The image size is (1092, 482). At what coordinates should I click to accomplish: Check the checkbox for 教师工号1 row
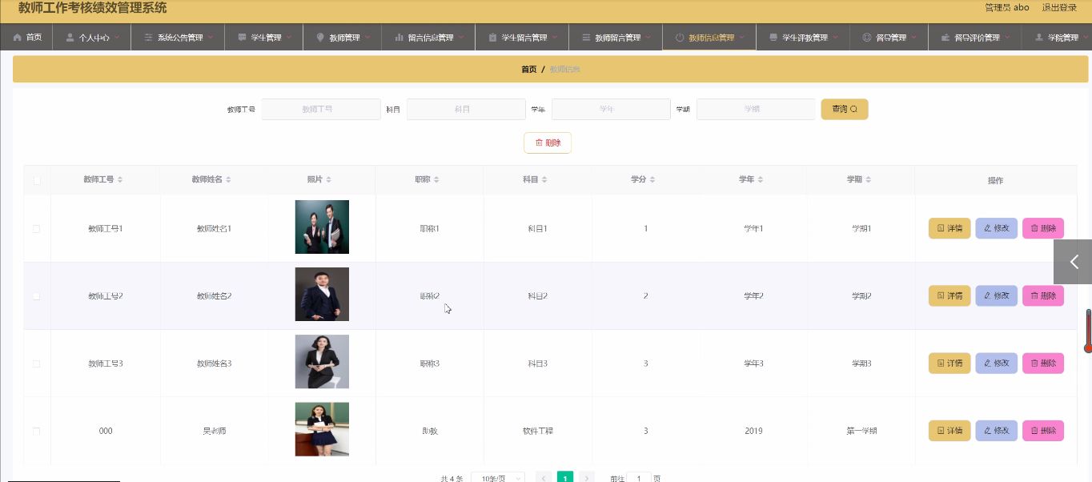coord(37,229)
